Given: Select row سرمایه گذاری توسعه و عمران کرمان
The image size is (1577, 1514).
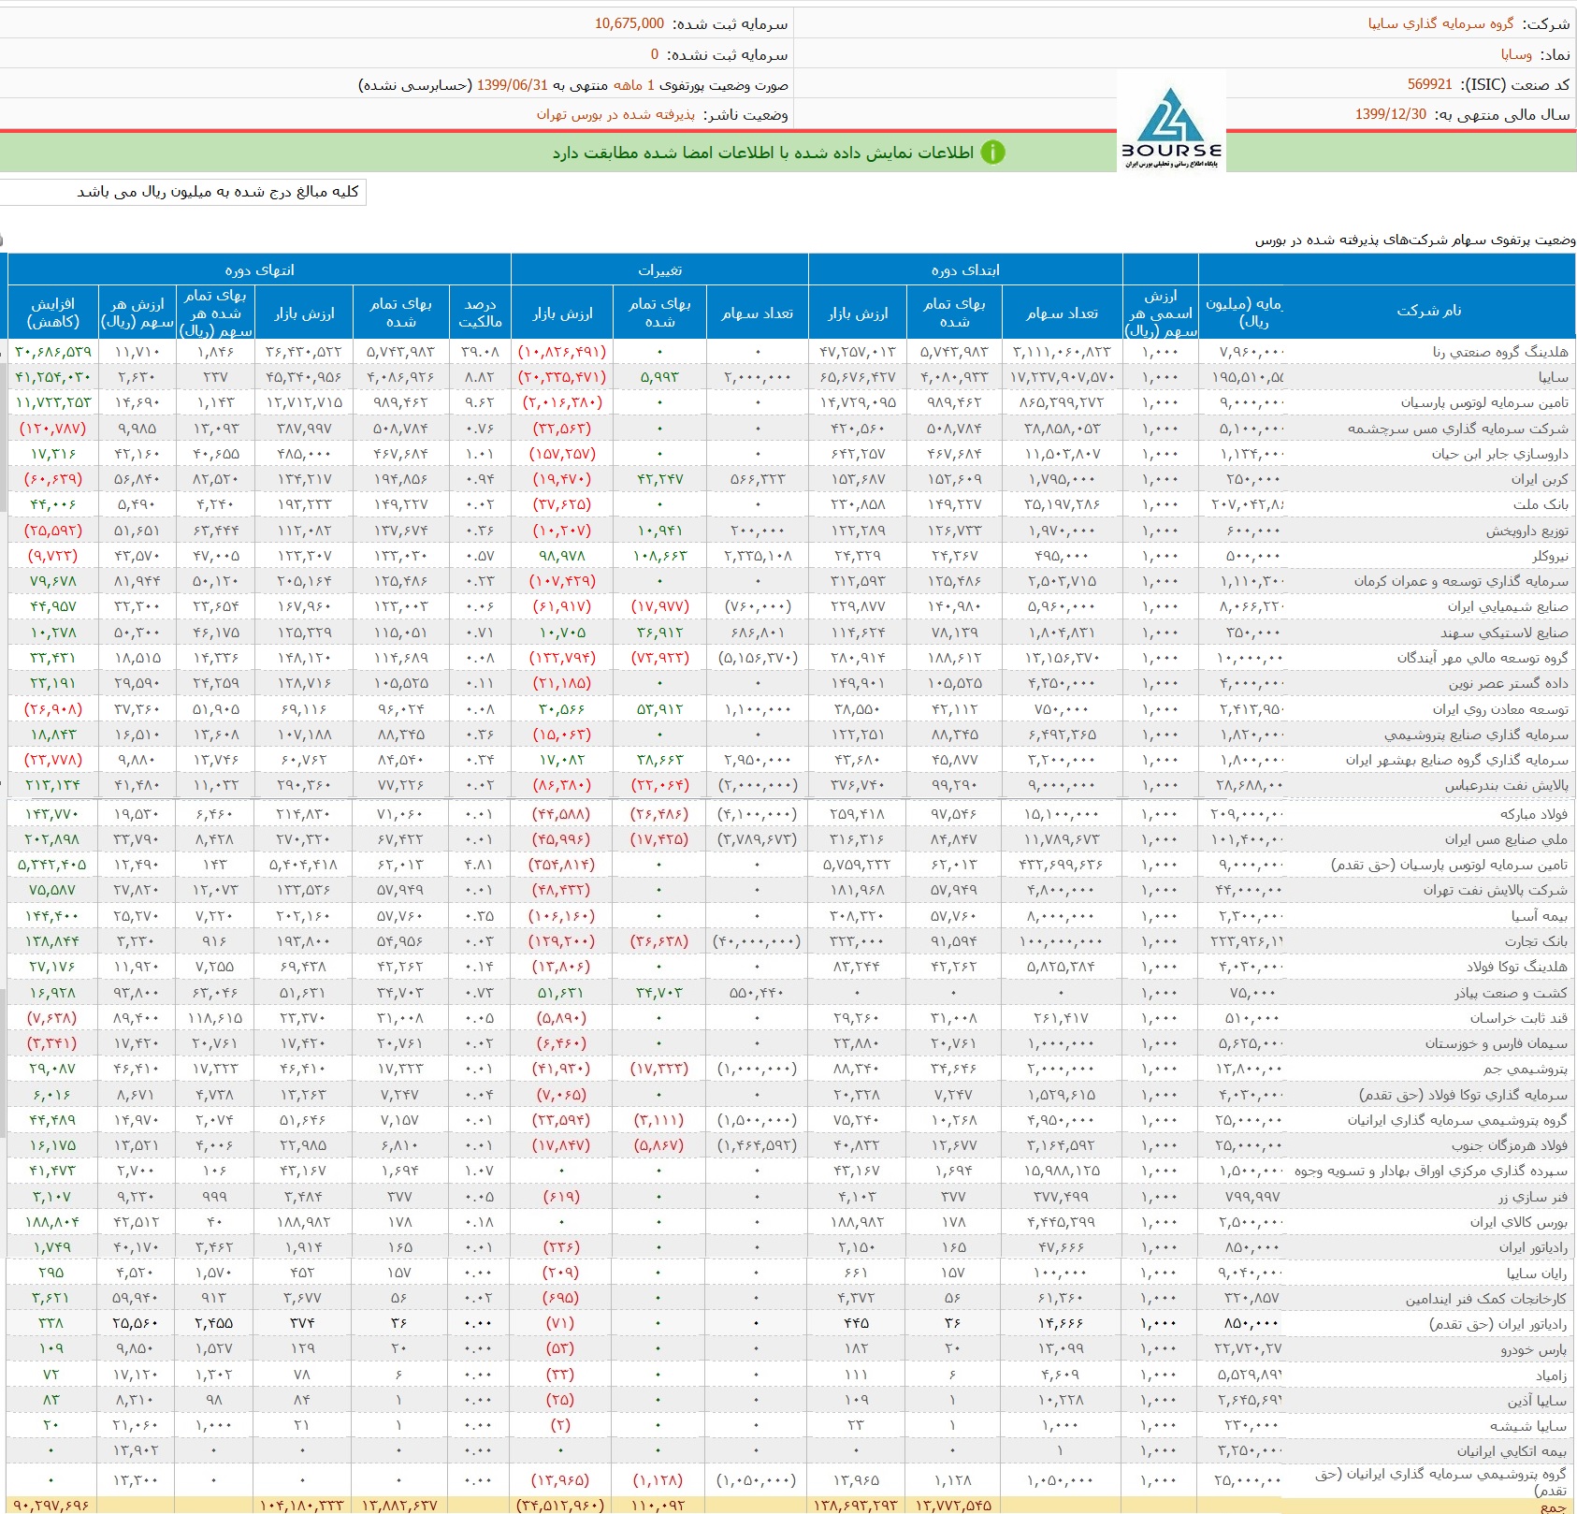Looking at the screenshot, I should [x=791, y=581].
